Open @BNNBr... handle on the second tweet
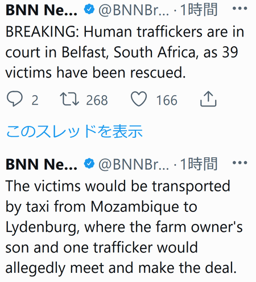 (x=134, y=164)
